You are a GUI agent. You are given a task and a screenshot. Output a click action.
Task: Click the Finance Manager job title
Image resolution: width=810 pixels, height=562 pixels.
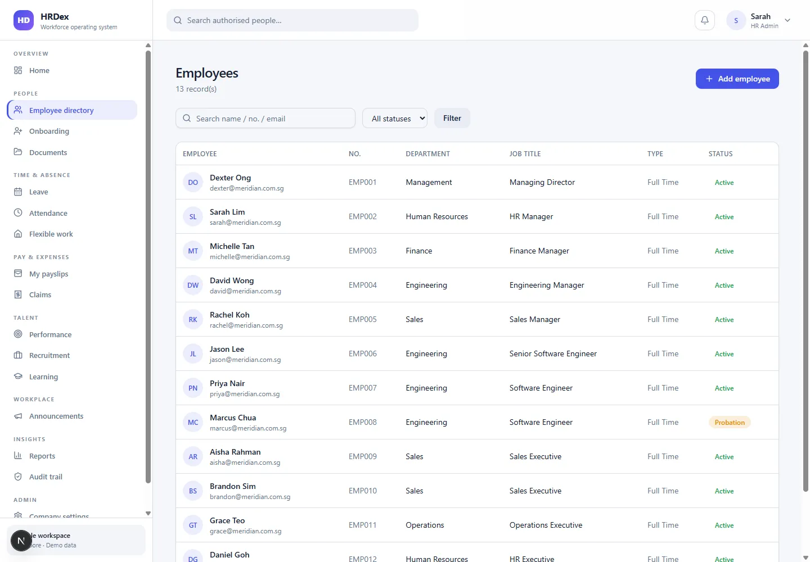[x=539, y=251]
